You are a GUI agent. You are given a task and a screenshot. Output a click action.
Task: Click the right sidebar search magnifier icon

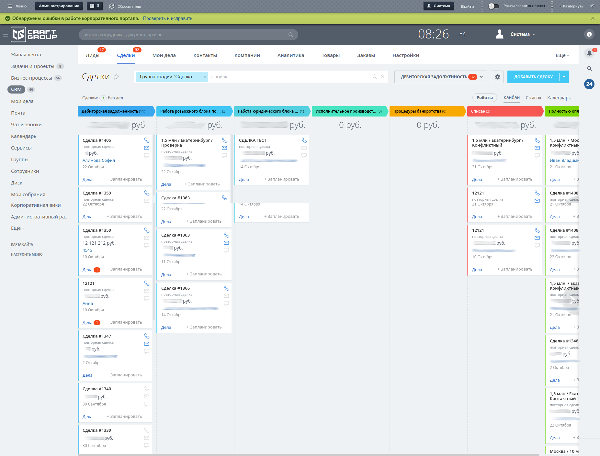[x=589, y=69]
